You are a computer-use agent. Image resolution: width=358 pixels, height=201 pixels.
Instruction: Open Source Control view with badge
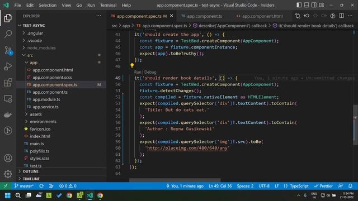click(8, 50)
